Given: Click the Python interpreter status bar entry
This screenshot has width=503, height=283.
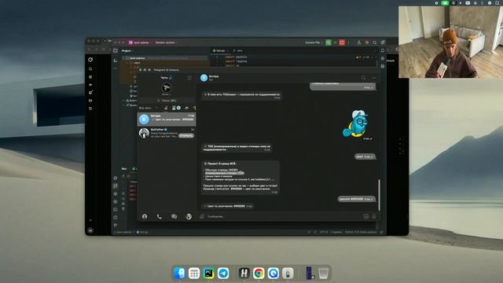Looking at the screenshot, I should pyautogui.click(x=360, y=232).
